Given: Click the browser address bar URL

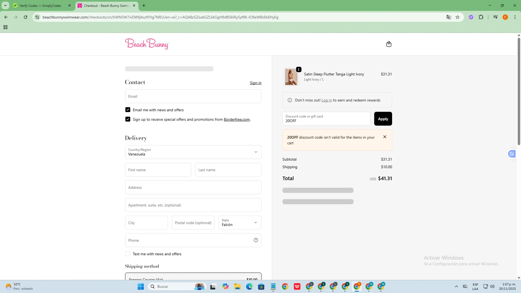Looking at the screenshot, I should tap(160, 17).
